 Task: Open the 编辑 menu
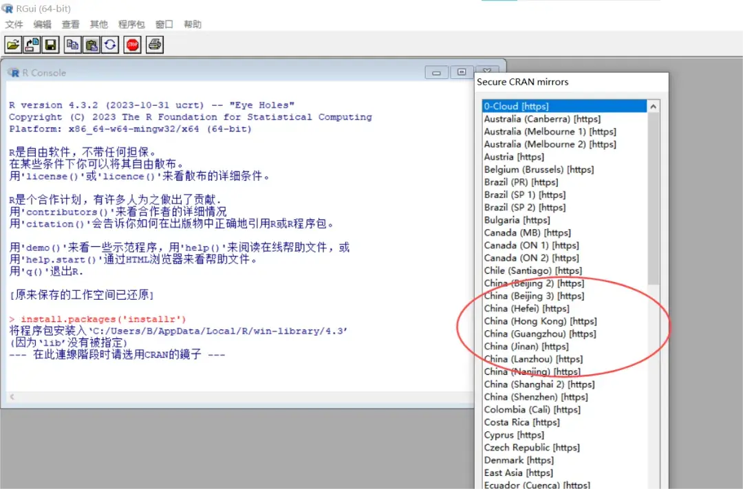41,24
